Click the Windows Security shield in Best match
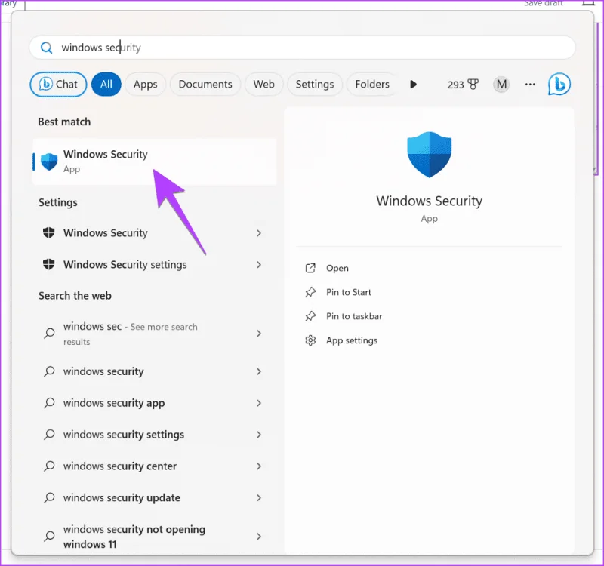The height and width of the screenshot is (566, 604). [49, 161]
